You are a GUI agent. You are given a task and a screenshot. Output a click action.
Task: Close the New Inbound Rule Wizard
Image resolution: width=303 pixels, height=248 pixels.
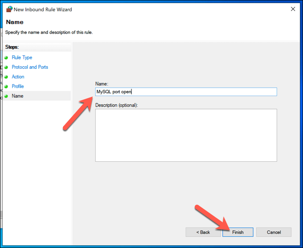pyautogui.click(x=293, y=9)
